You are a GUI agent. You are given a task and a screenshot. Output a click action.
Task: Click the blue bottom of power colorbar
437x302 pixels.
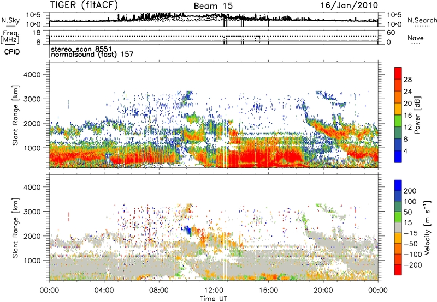coord(398,156)
